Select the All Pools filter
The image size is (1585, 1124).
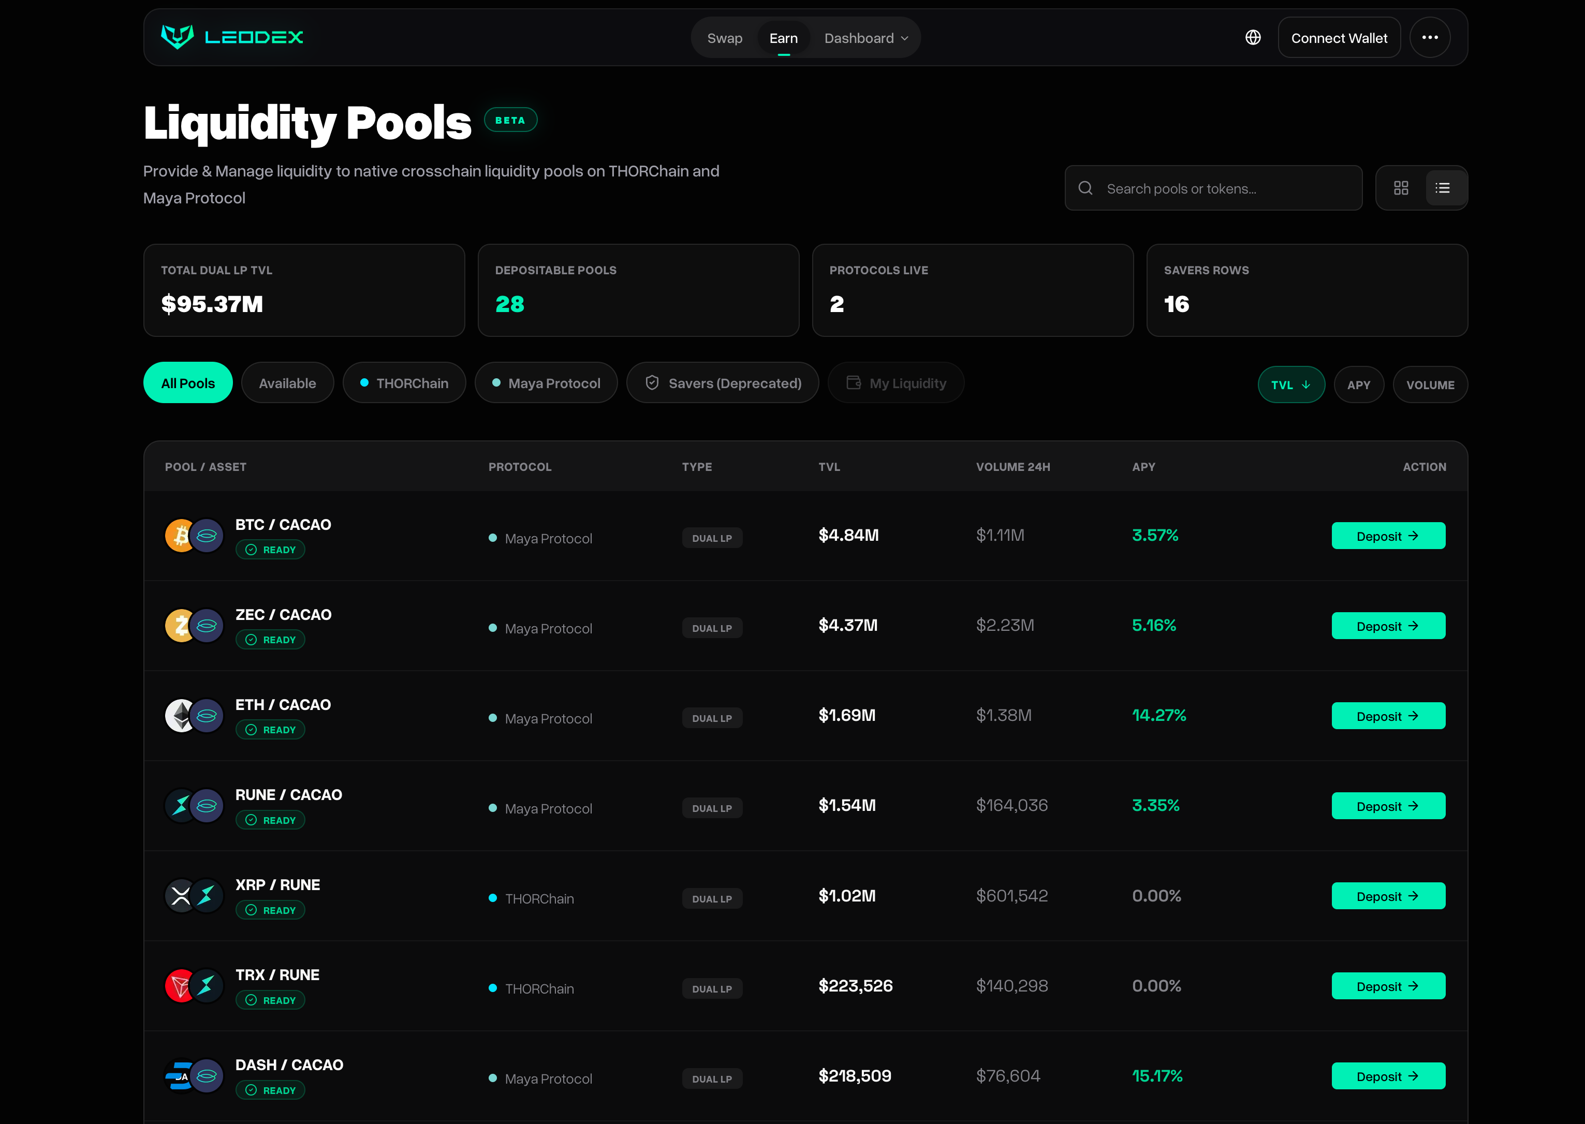187,383
